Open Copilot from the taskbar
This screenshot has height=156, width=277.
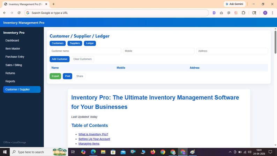pos(83,152)
